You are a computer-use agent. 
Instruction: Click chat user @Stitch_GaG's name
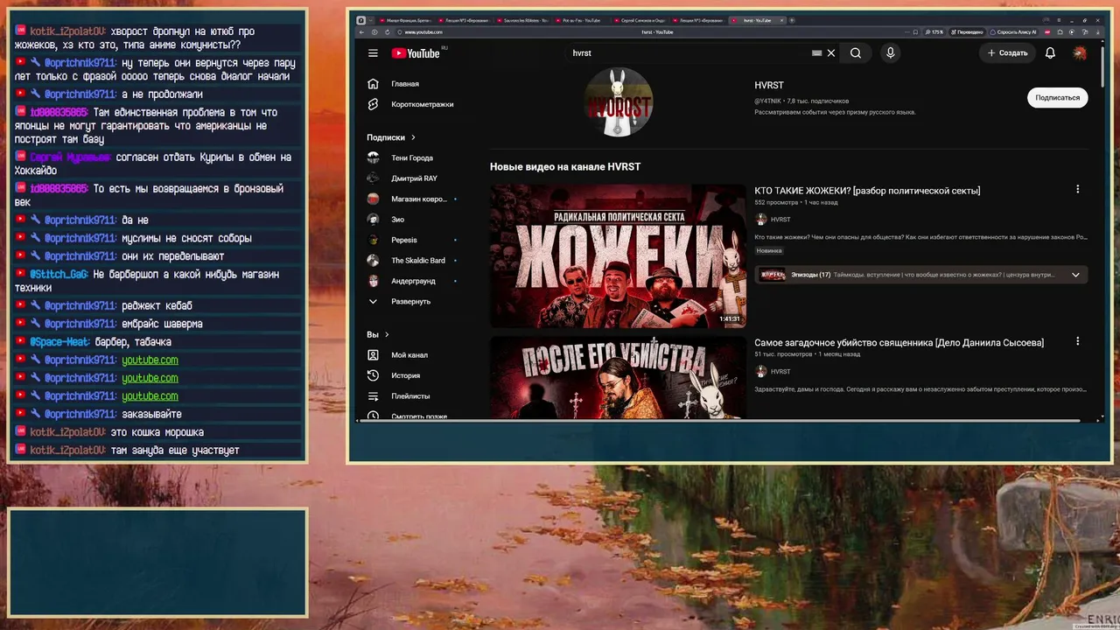click(x=59, y=275)
